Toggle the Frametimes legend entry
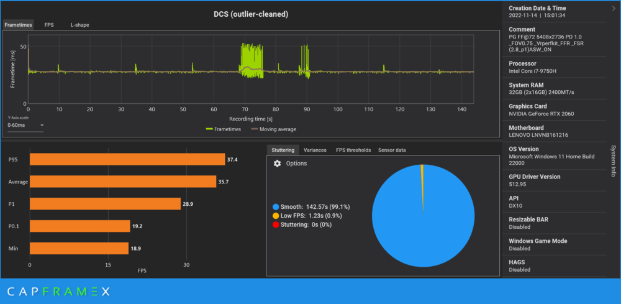621x304 pixels. [224, 129]
